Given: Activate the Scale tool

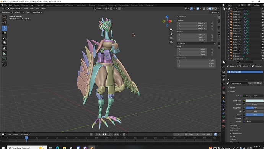Looking at the screenshot, I should click(x=4, y=38).
